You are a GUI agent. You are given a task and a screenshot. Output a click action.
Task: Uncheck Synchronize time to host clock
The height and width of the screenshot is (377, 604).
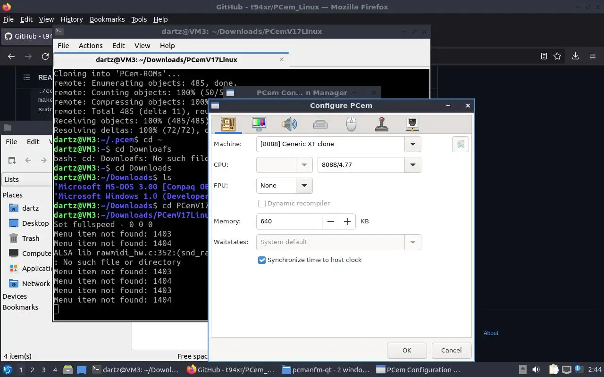262,260
